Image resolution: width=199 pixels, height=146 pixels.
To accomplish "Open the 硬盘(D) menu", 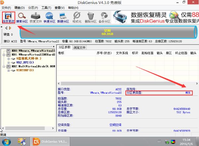I will point(20,8).
